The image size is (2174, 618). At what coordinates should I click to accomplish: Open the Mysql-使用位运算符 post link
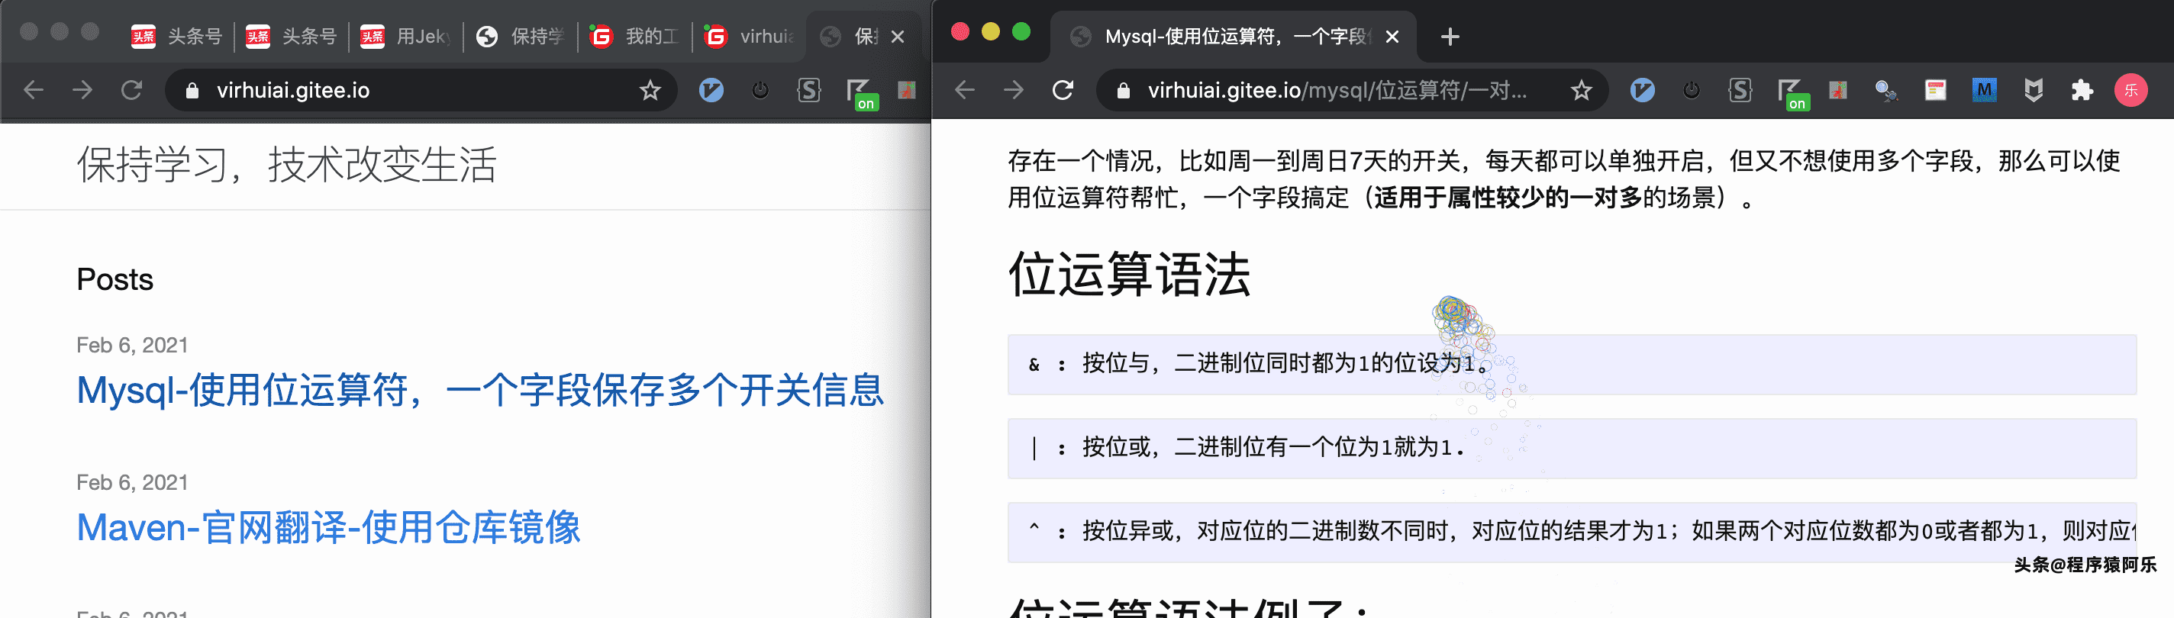(x=480, y=391)
